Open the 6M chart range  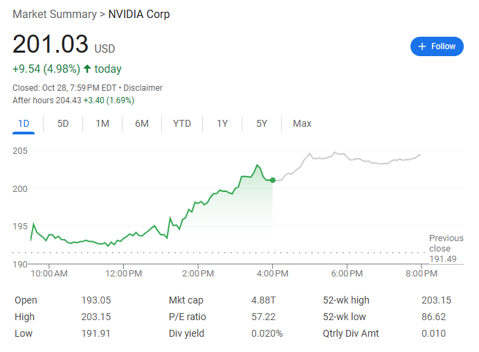142,123
